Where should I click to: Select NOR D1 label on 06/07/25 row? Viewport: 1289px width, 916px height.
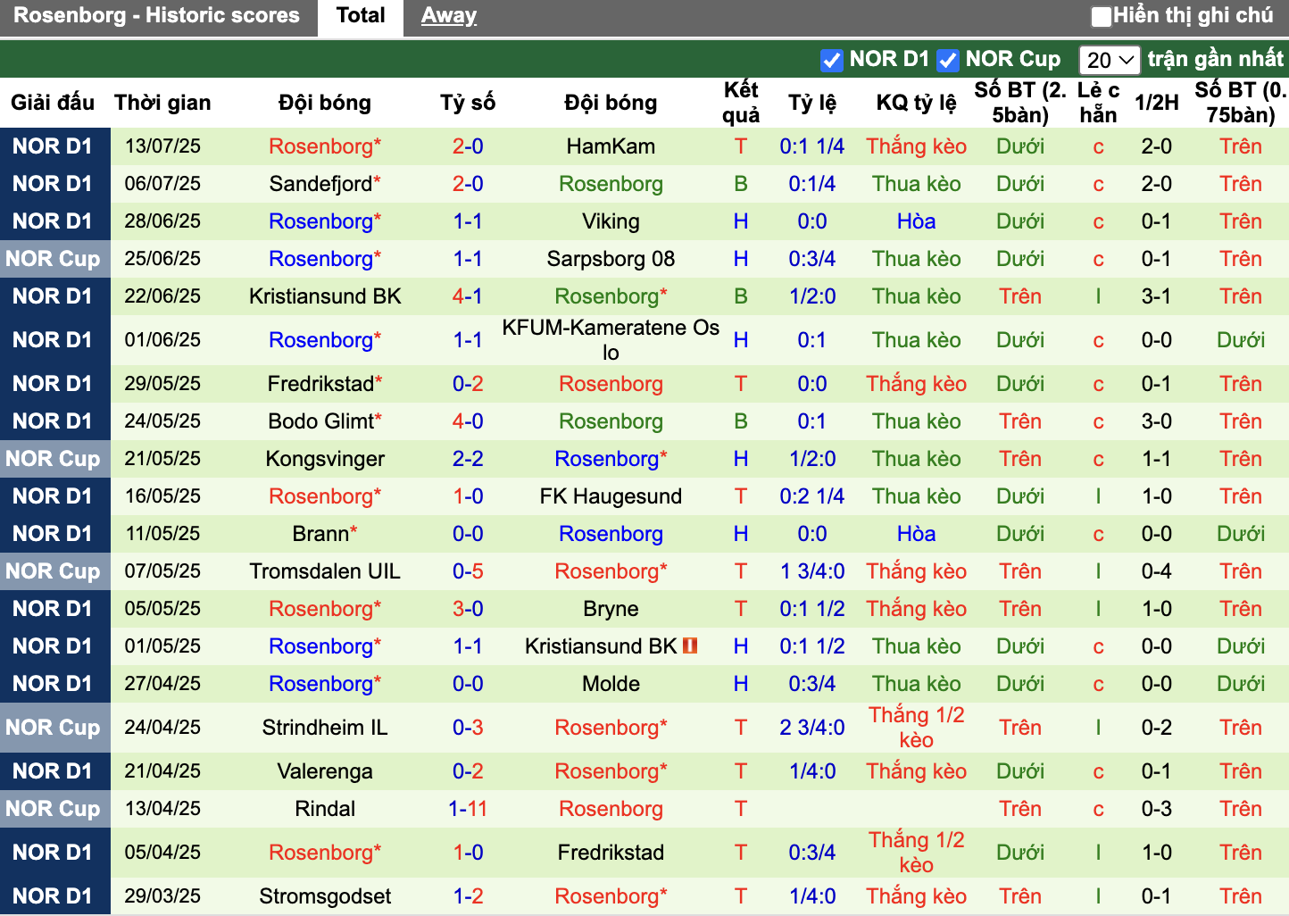[54, 184]
